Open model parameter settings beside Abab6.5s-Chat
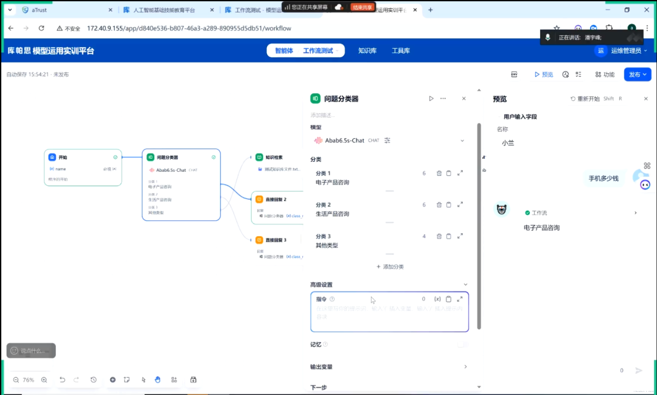 pos(388,141)
